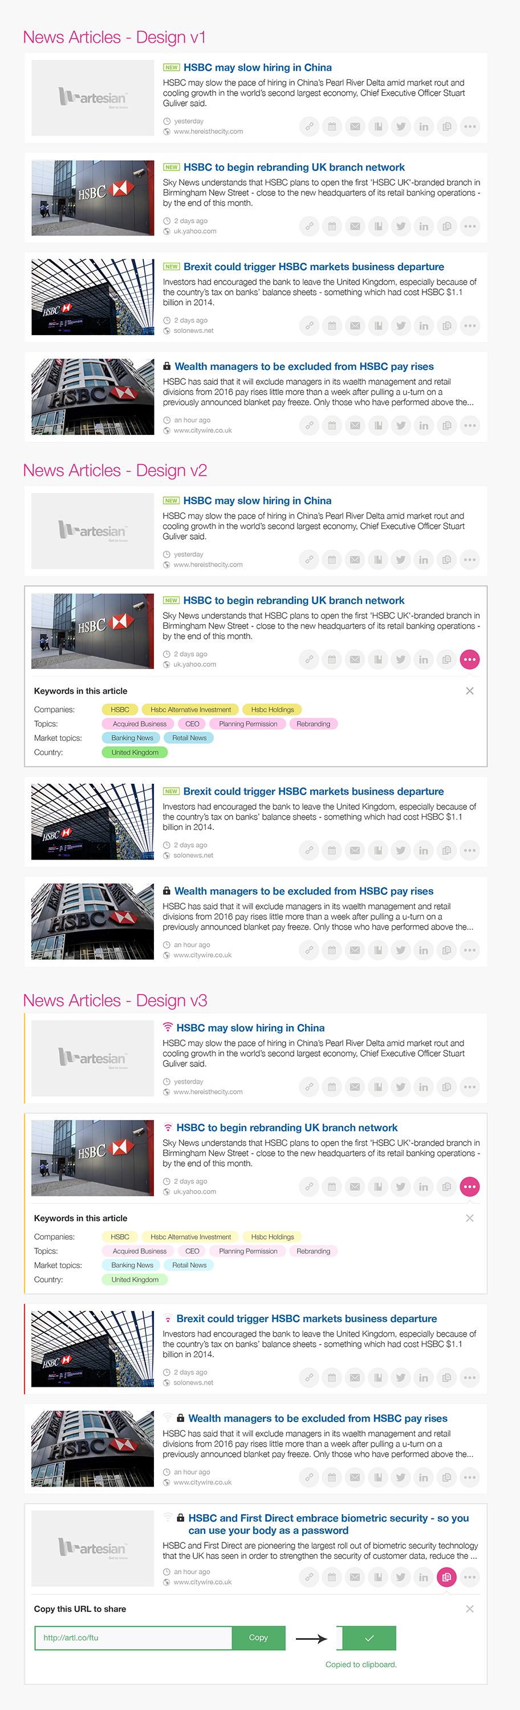
Task: Close the Keywords panel in Design v2
Action: [x=469, y=691]
